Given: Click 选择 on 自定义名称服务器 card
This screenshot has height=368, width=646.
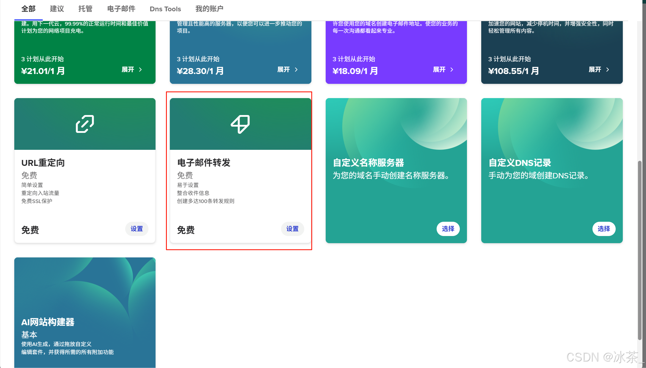Looking at the screenshot, I should tap(448, 229).
